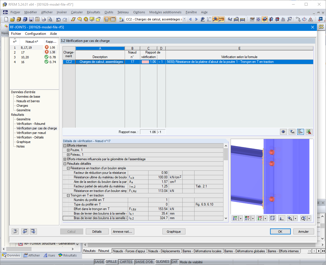This screenshot has height=265, width=326.
Task: Expand the Poteau, 1 node
Action: tap(68, 155)
